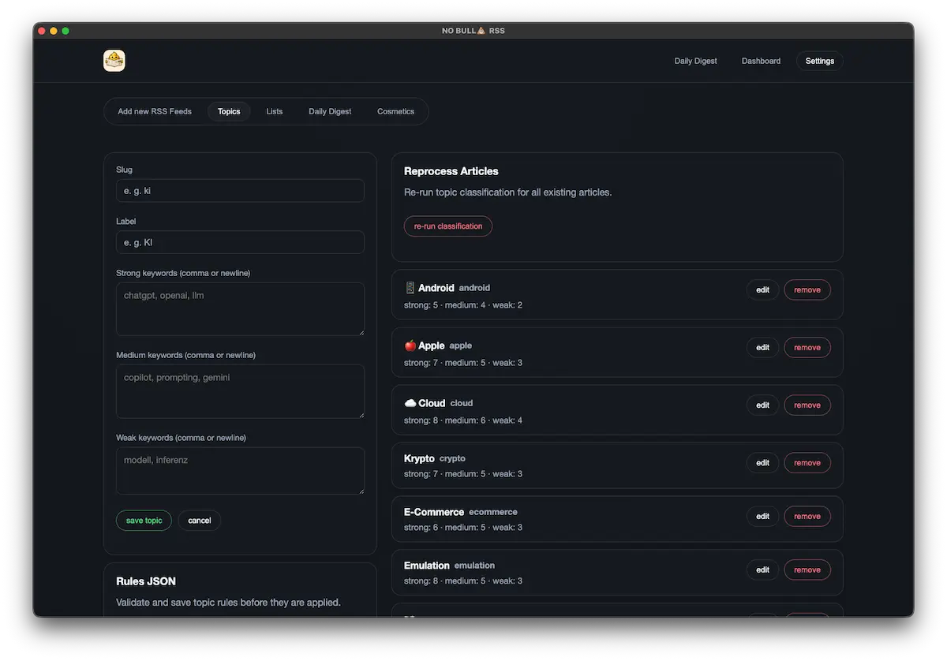Remove the E-Commerce topic
This screenshot has width=947, height=661.
807,516
